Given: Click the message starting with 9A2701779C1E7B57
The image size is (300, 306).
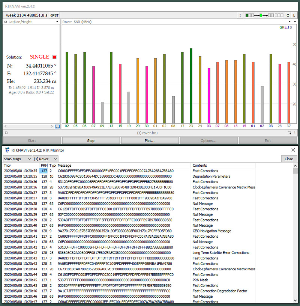Looking at the screenshot, I should 115,231.
